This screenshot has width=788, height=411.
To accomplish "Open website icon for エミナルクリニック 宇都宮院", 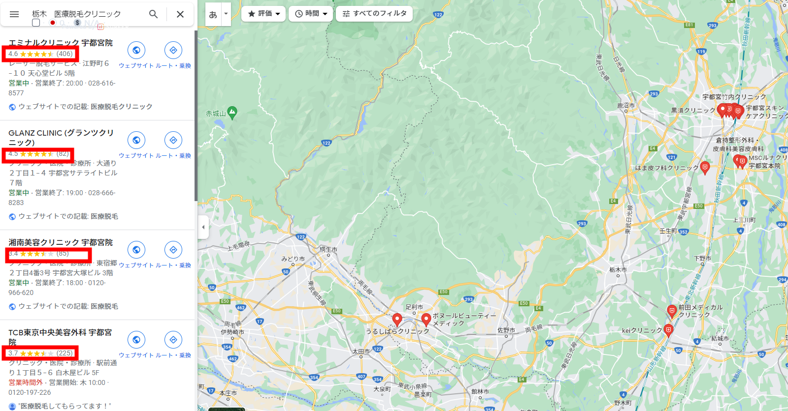I will click(136, 50).
